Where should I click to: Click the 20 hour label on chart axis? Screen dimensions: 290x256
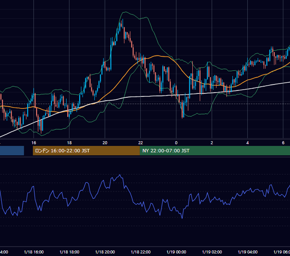[x=105, y=143]
